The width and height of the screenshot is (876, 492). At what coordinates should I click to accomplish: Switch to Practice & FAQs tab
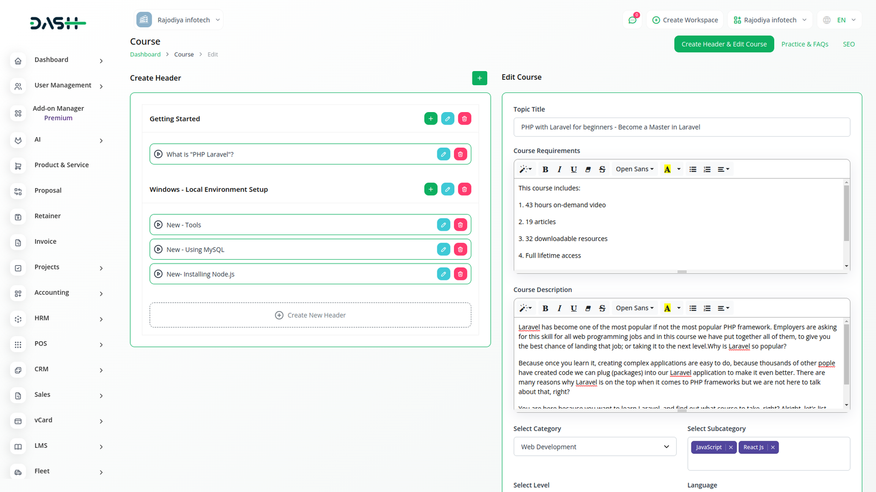[x=804, y=44]
